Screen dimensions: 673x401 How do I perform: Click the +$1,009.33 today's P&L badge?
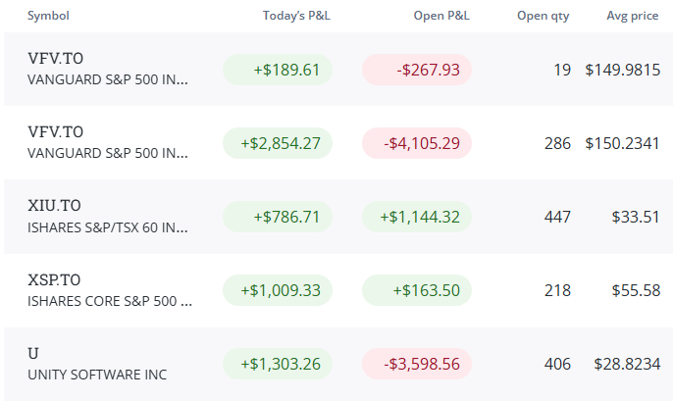(x=278, y=290)
